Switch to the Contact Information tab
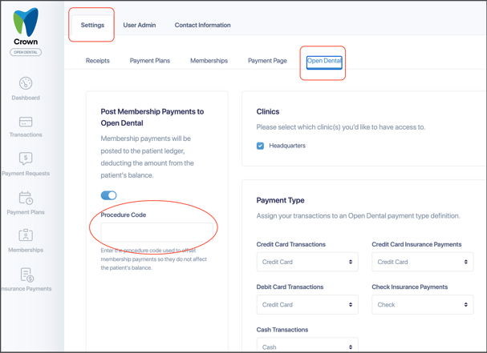The width and height of the screenshot is (487, 353). coord(202,25)
